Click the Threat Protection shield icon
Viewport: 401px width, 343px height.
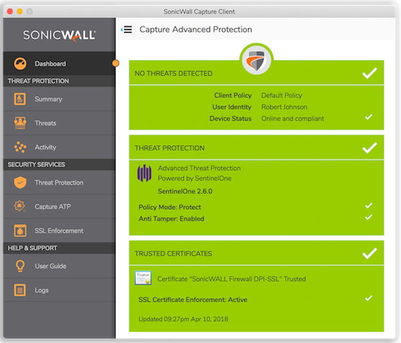tap(20, 182)
